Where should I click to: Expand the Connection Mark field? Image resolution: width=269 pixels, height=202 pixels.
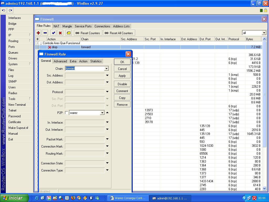(x=107, y=146)
